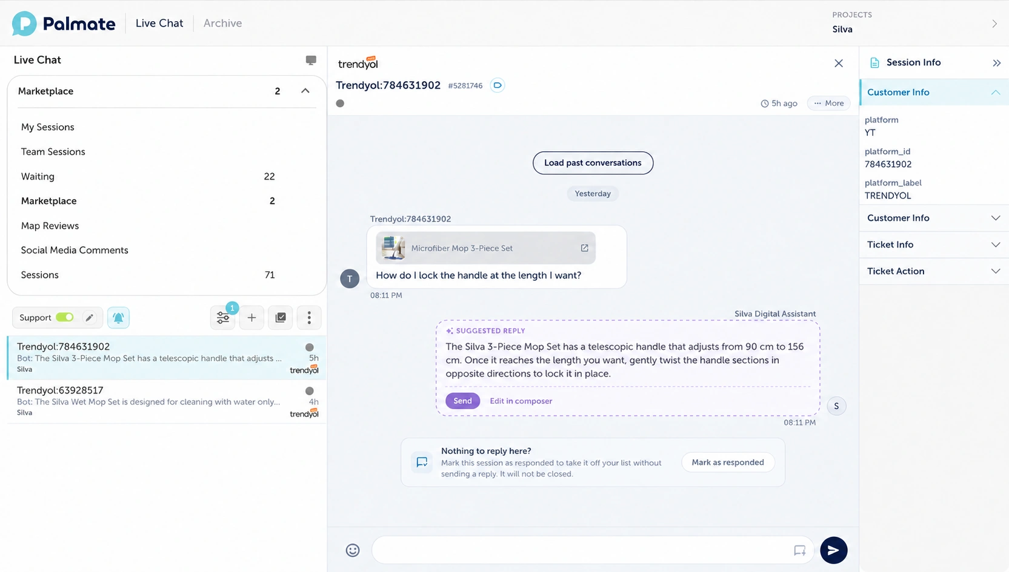Click the Palmate logo

pyautogui.click(x=64, y=24)
